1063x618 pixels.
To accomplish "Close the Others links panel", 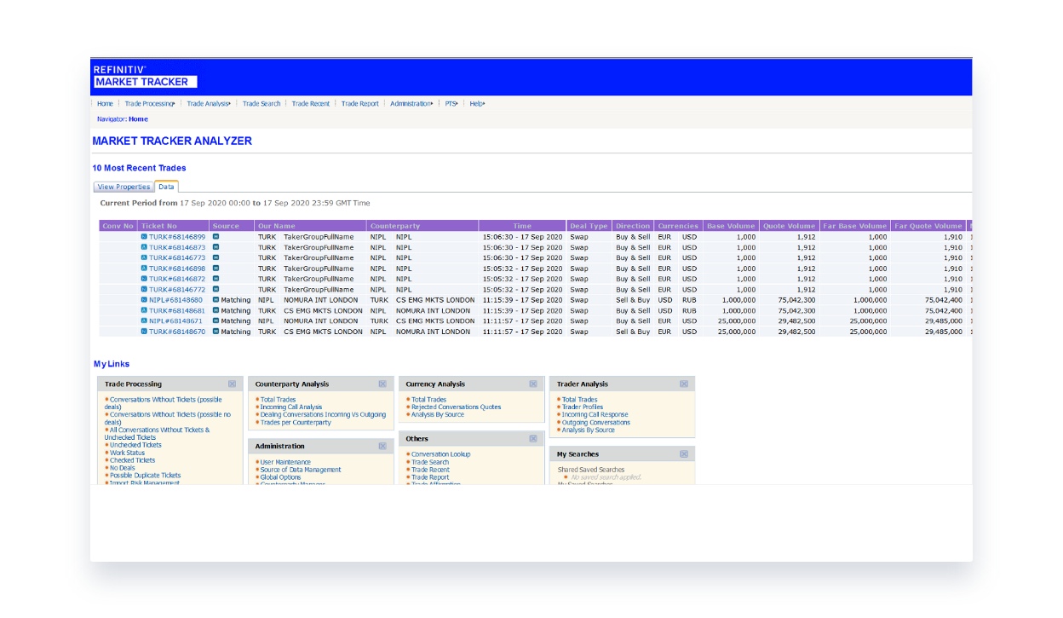I will (533, 439).
